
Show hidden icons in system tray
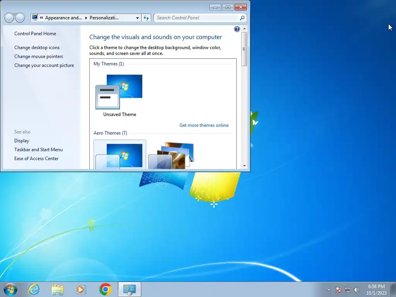tap(329, 290)
